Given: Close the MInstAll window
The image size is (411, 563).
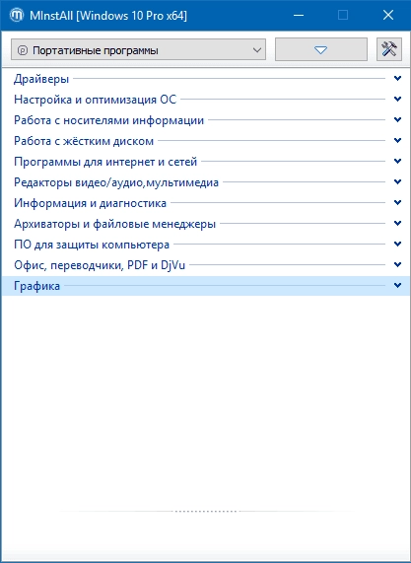Looking at the screenshot, I should pyautogui.click(x=388, y=16).
